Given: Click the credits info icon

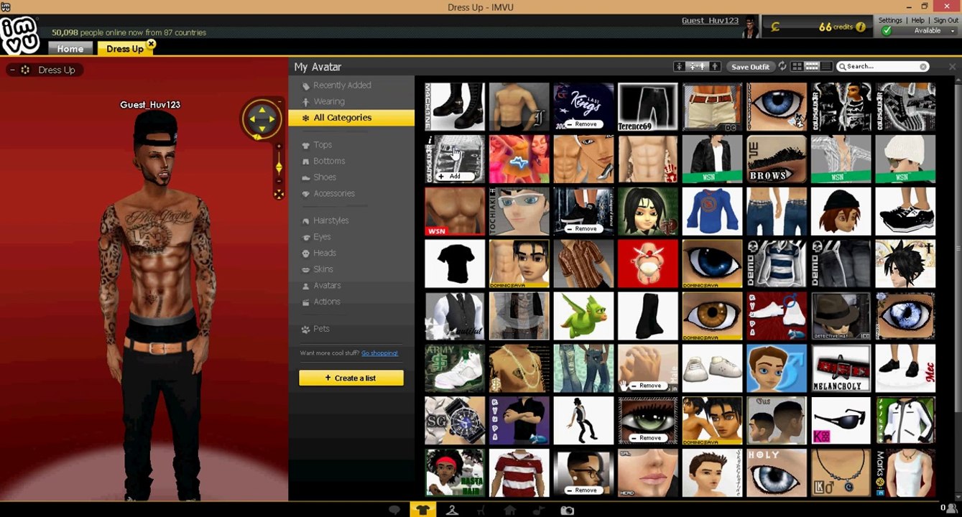Looking at the screenshot, I should tap(861, 27).
